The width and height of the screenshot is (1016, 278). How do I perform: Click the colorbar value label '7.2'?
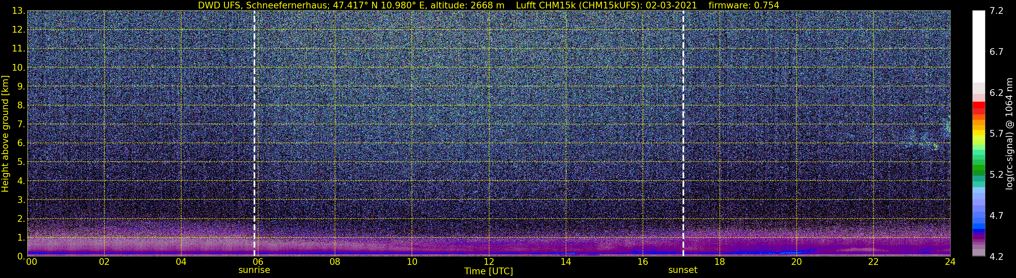coord(996,11)
